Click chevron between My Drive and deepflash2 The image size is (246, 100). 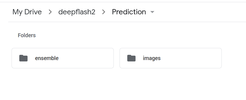50,12
